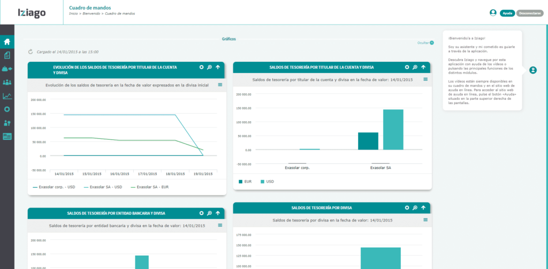Viewport: 548px width, 269px height.
Task: Click the Cargado el 14/01/2015 a las 15:00 text
Action: click(67, 52)
